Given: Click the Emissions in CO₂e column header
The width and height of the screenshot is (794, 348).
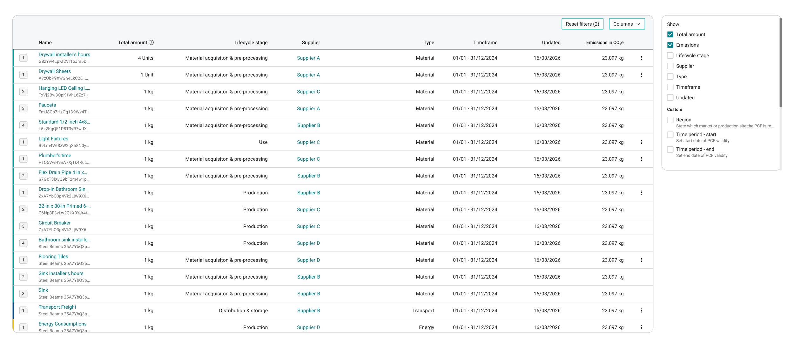Looking at the screenshot, I should coord(605,42).
